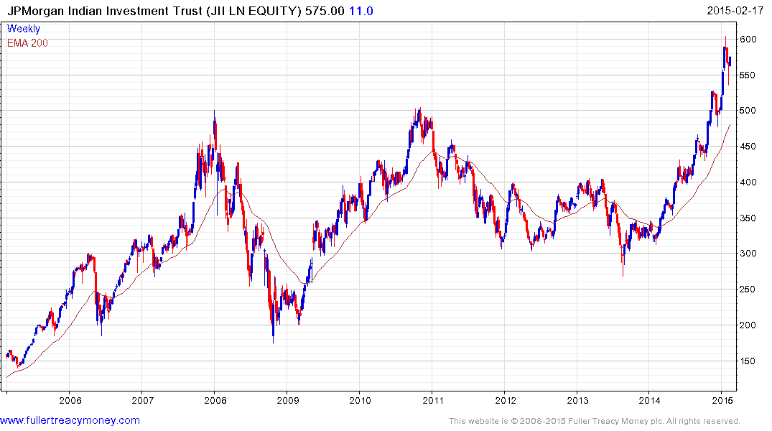This screenshot has width=772, height=431.
Task: Click the 2008 label on the time axis
Action: (x=215, y=400)
